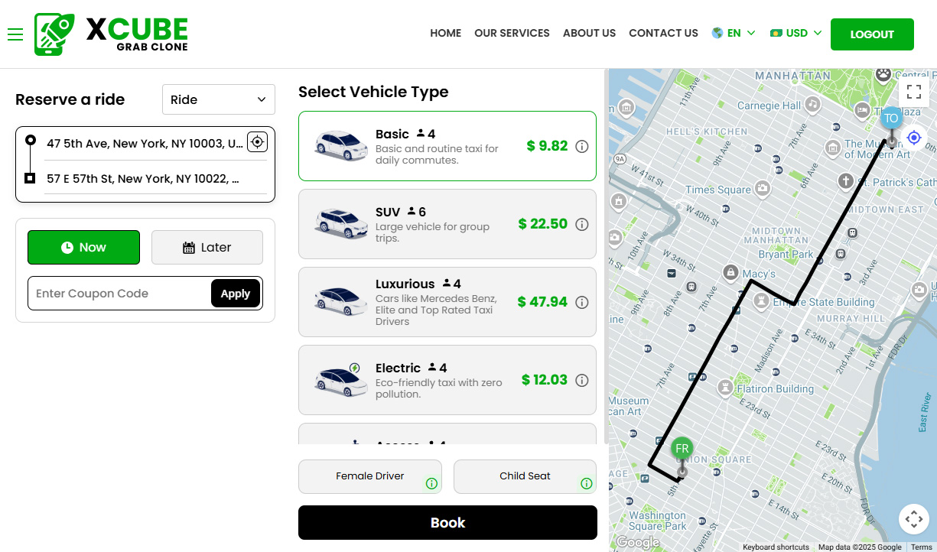This screenshot has width=937, height=552.
Task: Click the pan control icon on the map
Action: click(914, 518)
